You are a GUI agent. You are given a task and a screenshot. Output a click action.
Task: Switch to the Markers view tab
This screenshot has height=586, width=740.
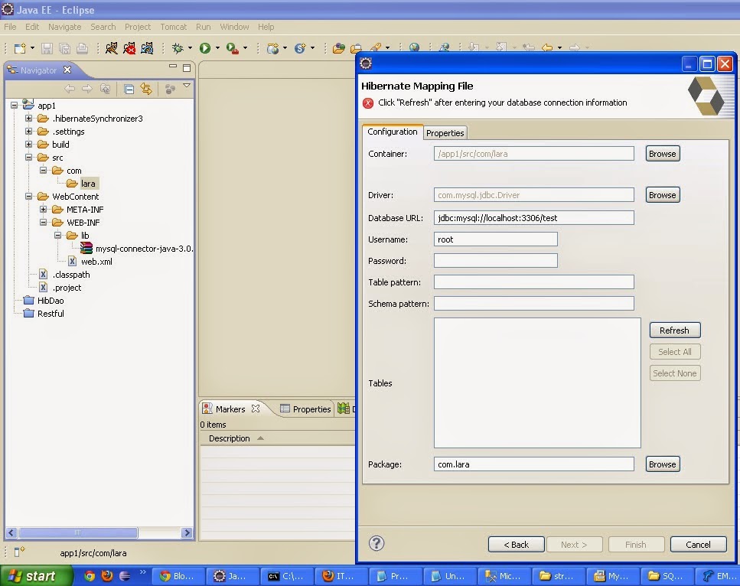pyautogui.click(x=231, y=409)
